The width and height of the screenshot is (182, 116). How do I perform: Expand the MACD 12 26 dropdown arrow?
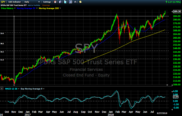click(x=19, y=89)
